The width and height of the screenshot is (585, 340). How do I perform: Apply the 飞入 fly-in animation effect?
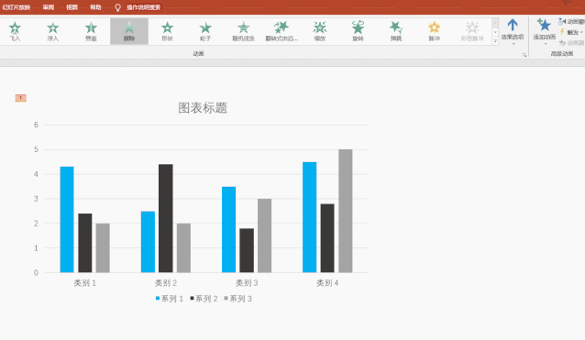click(15, 31)
